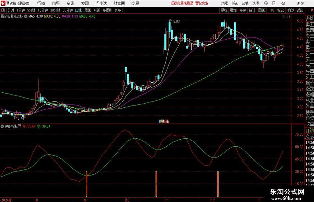Click the 2024年 date axis label
This screenshot has height=202, width=314.
coord(6,200)
